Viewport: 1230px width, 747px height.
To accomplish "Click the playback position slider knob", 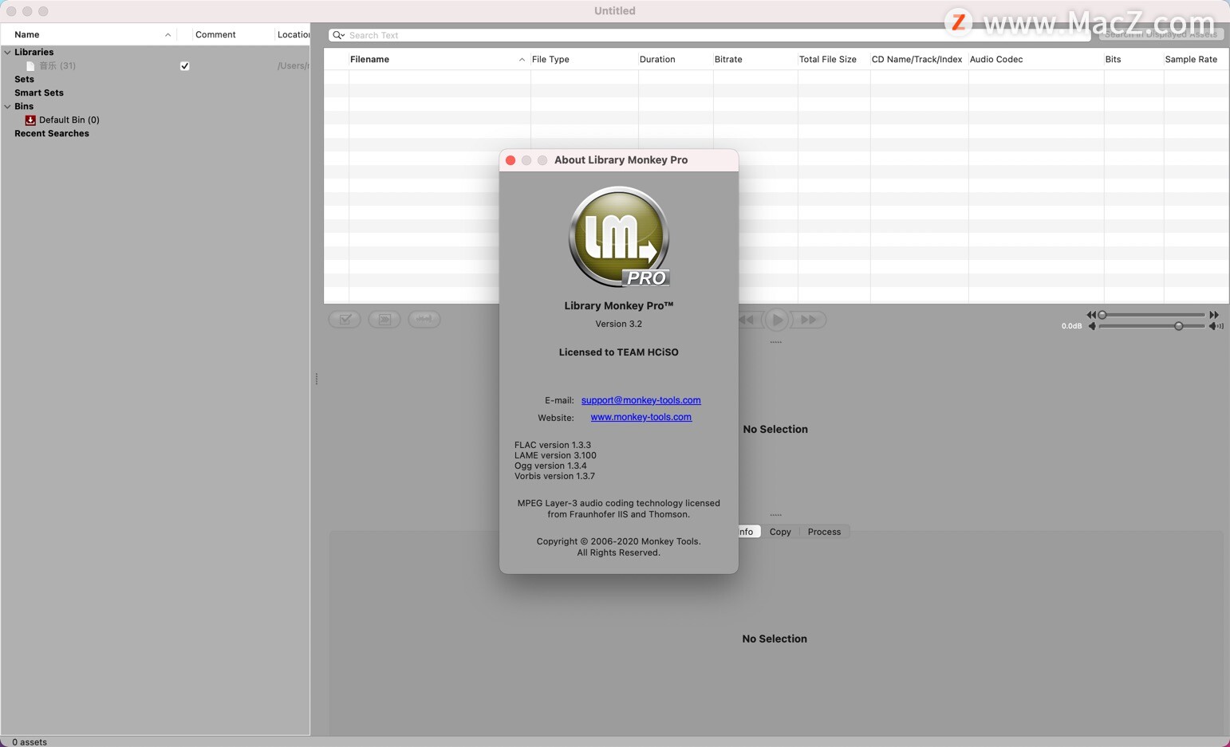I will pyautogui.click(x=1102, y=315).
